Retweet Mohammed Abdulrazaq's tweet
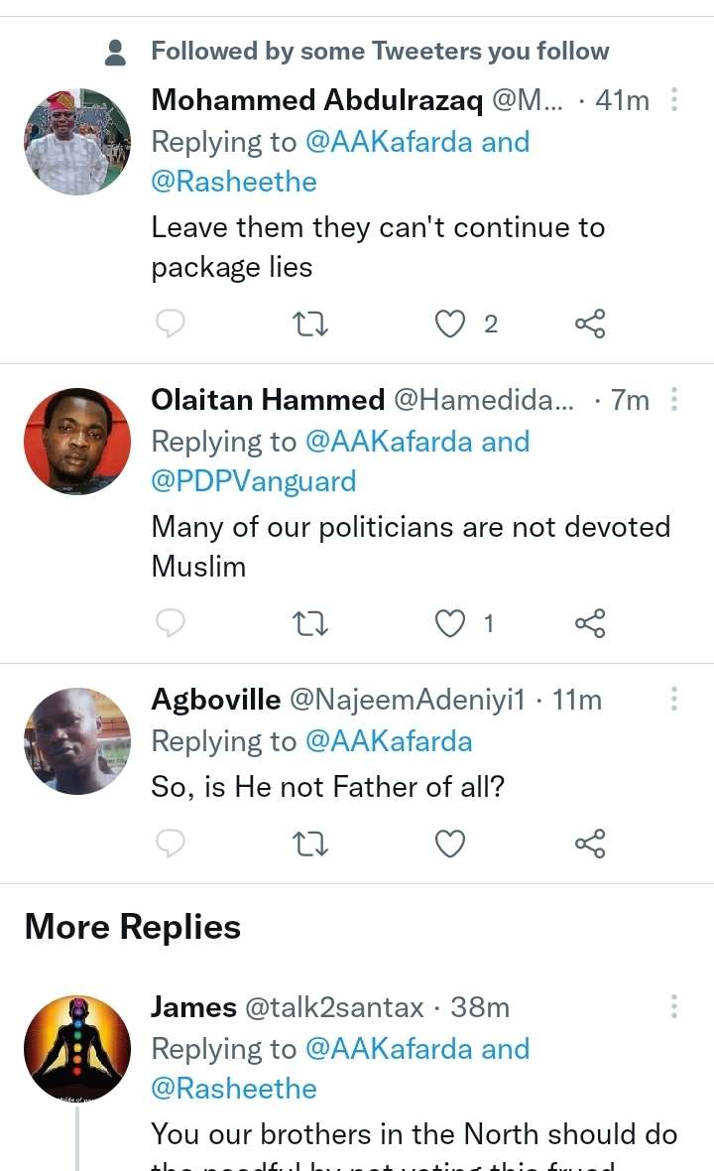The width and height of the screenshot is (714, 1171). 311,324
